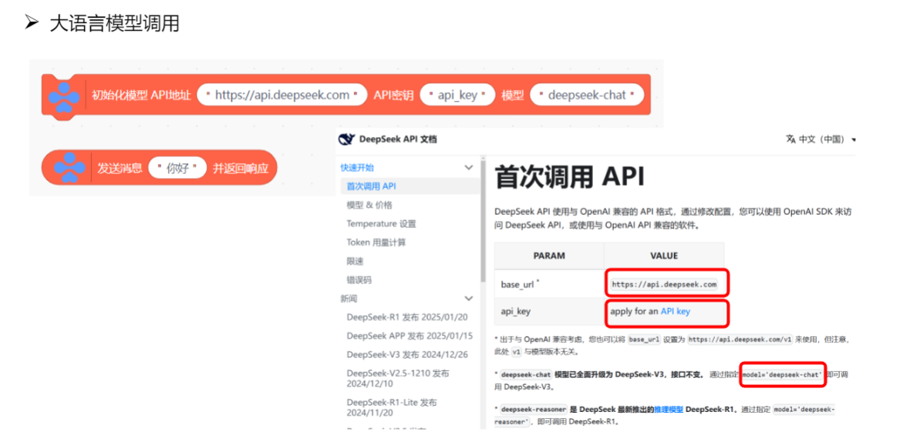Select the base_url table cell
This screenshot has width=910, height=442.
click(x=549, y=284)
